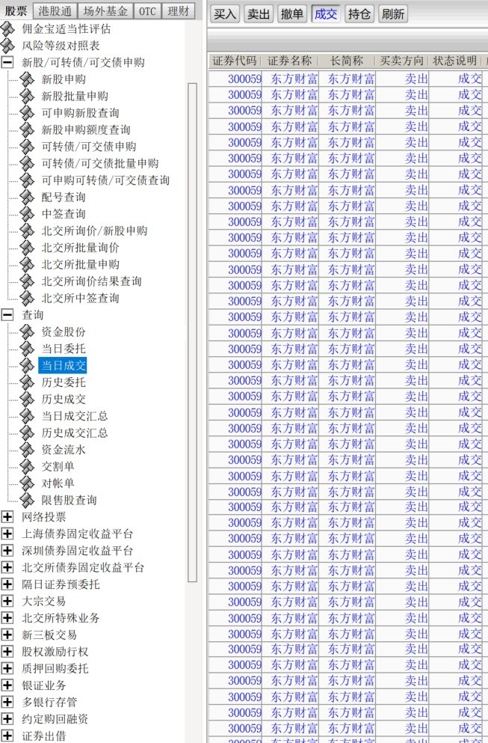
Task: Click the icon next to 资金流水
Action: pyautogui.click(x=27, y=450)
